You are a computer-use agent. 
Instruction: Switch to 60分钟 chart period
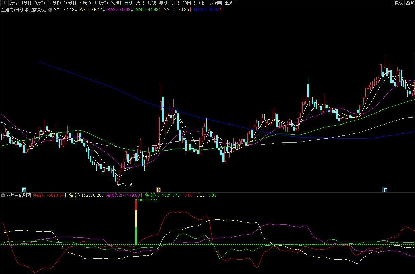pos(101,3)
